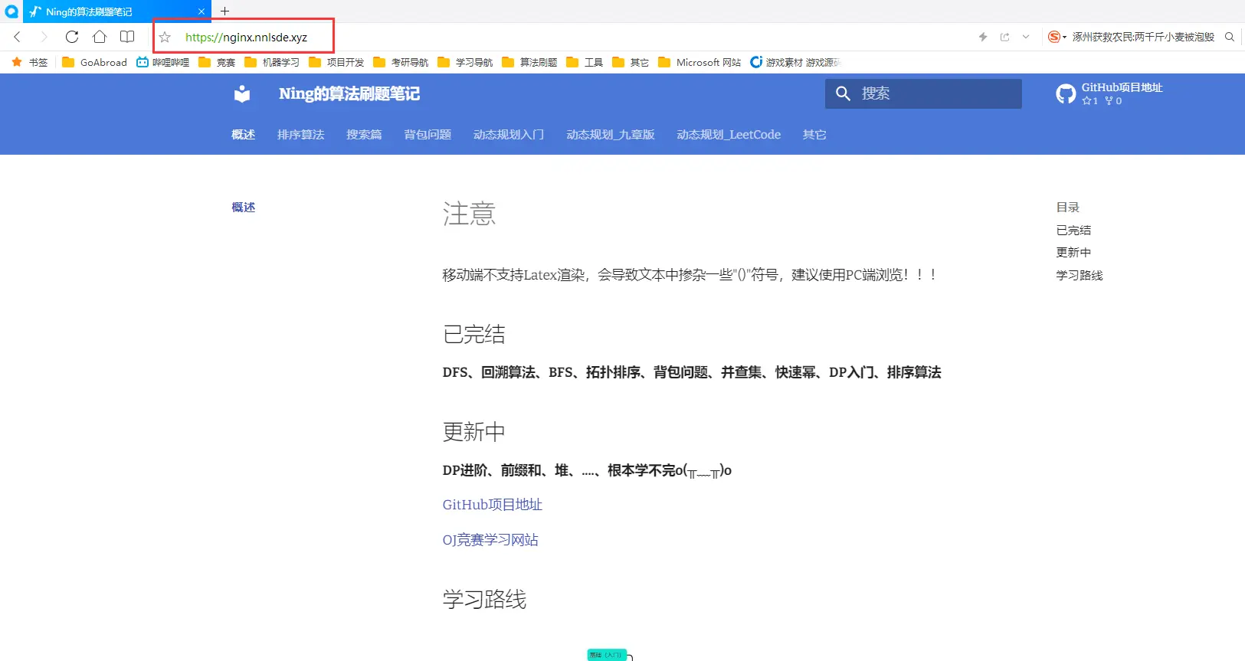Select the 概述 navigation tab
This screenshot has width=1245, height=661.
244,135
